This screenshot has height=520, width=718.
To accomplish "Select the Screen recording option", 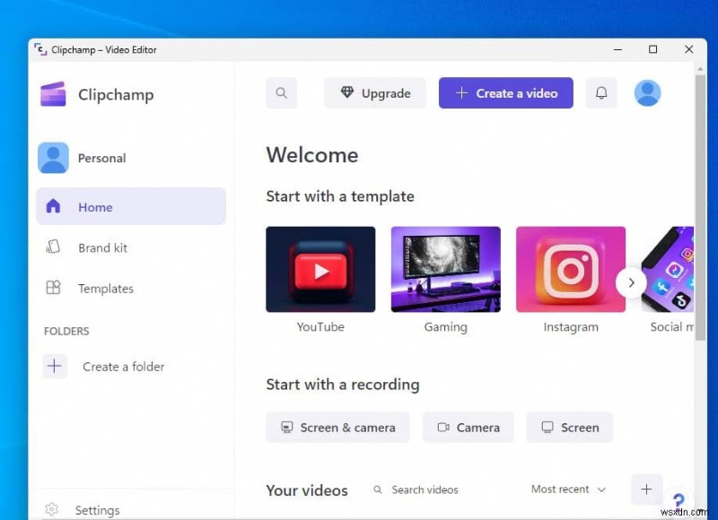I will 569,428.
